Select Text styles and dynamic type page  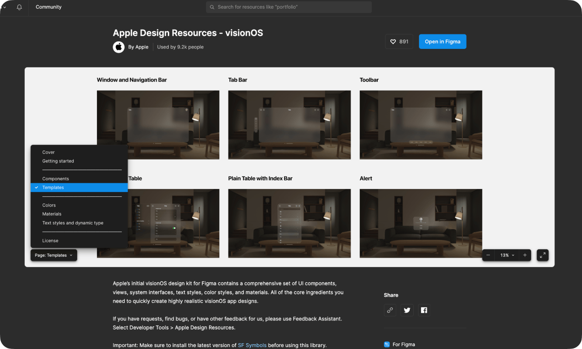click(79, 223)
